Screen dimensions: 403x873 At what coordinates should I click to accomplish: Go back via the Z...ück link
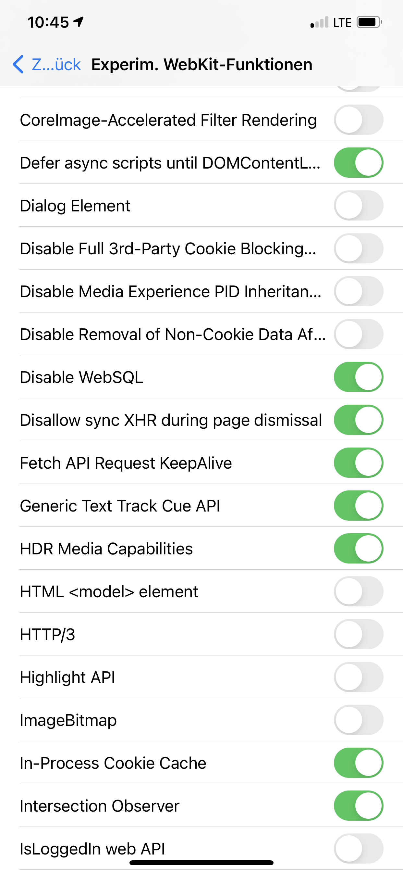[x=56, y=64]
